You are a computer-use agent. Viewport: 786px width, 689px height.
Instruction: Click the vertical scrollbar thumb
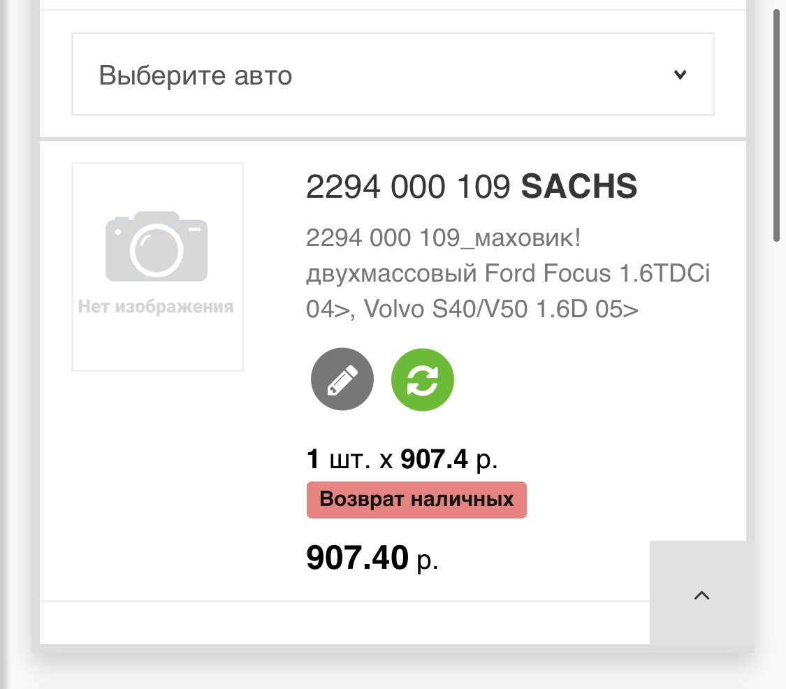tap(777, 126)
